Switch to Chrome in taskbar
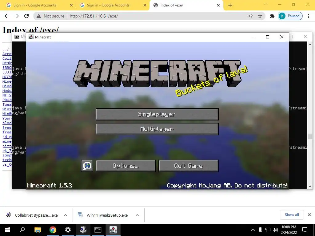Screen dimensions: 315x236 pos(53,230)
